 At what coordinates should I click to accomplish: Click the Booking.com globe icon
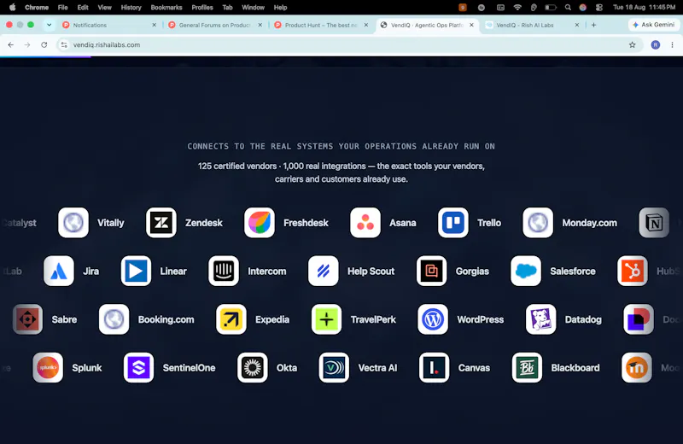point(114,319)
